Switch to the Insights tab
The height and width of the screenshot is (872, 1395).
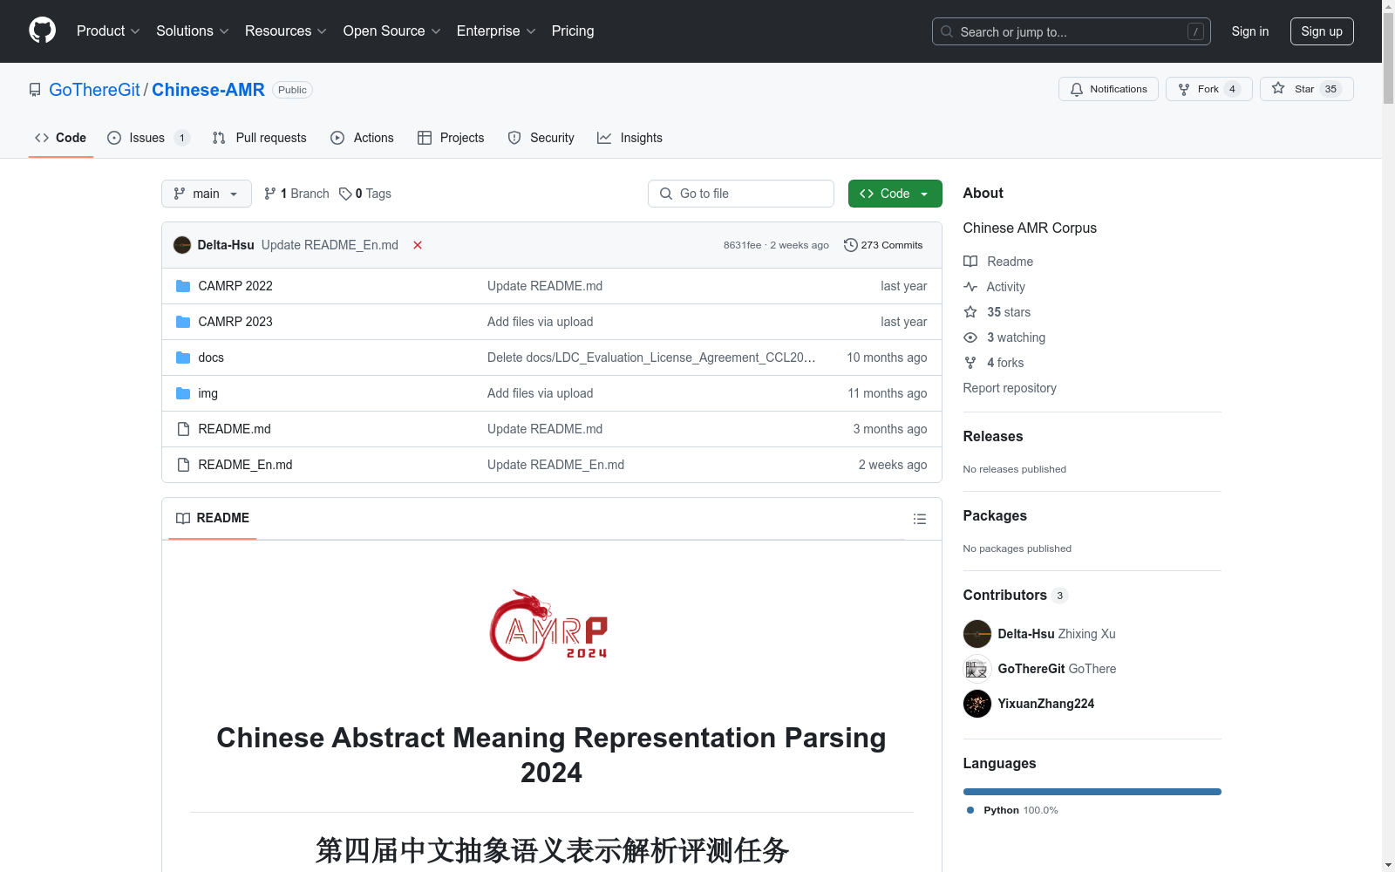(x=629, y=138)
